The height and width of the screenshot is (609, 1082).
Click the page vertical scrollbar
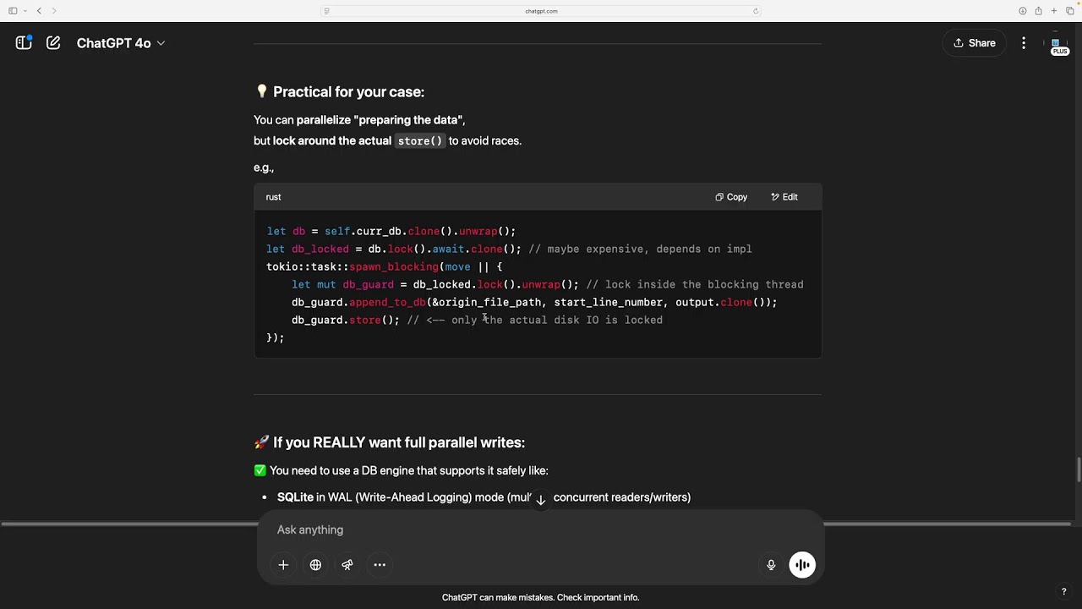1078,469
